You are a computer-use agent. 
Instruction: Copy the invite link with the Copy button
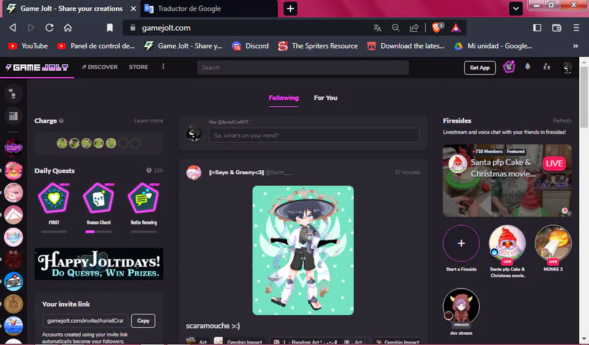143,321
